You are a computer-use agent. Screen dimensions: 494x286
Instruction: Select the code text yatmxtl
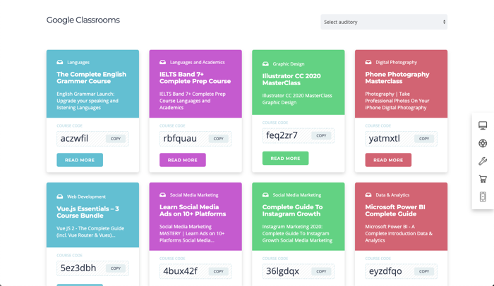click(x=385, y=139)
